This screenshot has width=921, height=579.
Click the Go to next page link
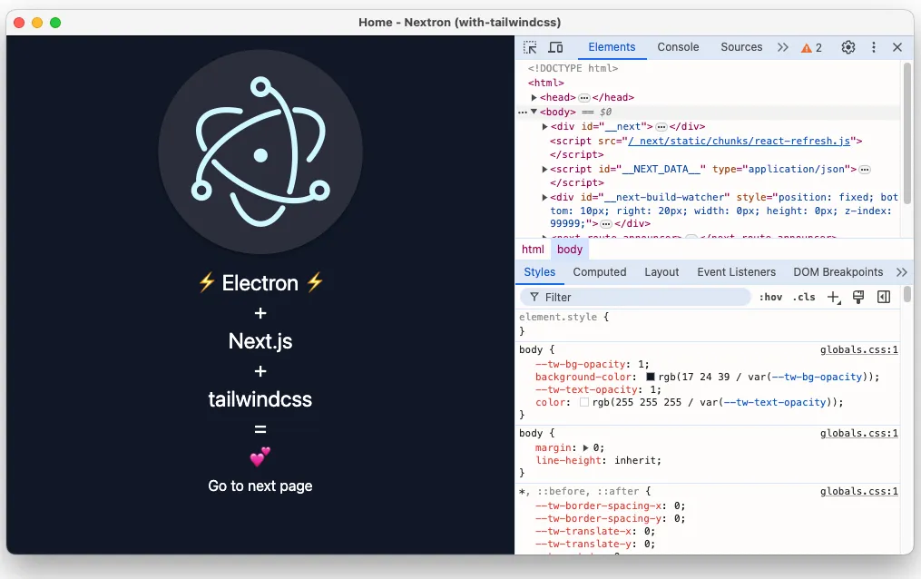pos(260,486)
